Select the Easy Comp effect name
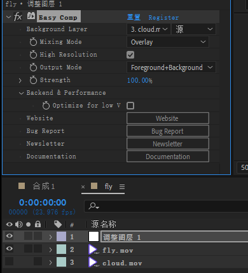The width and height of the screenshot is (248, 273). (59, 17)
